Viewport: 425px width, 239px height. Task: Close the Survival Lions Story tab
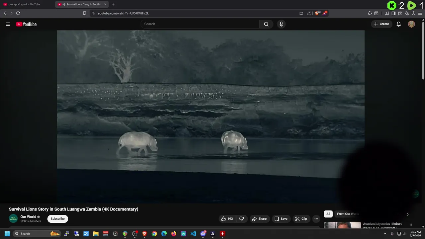click(x=105, y=4)
